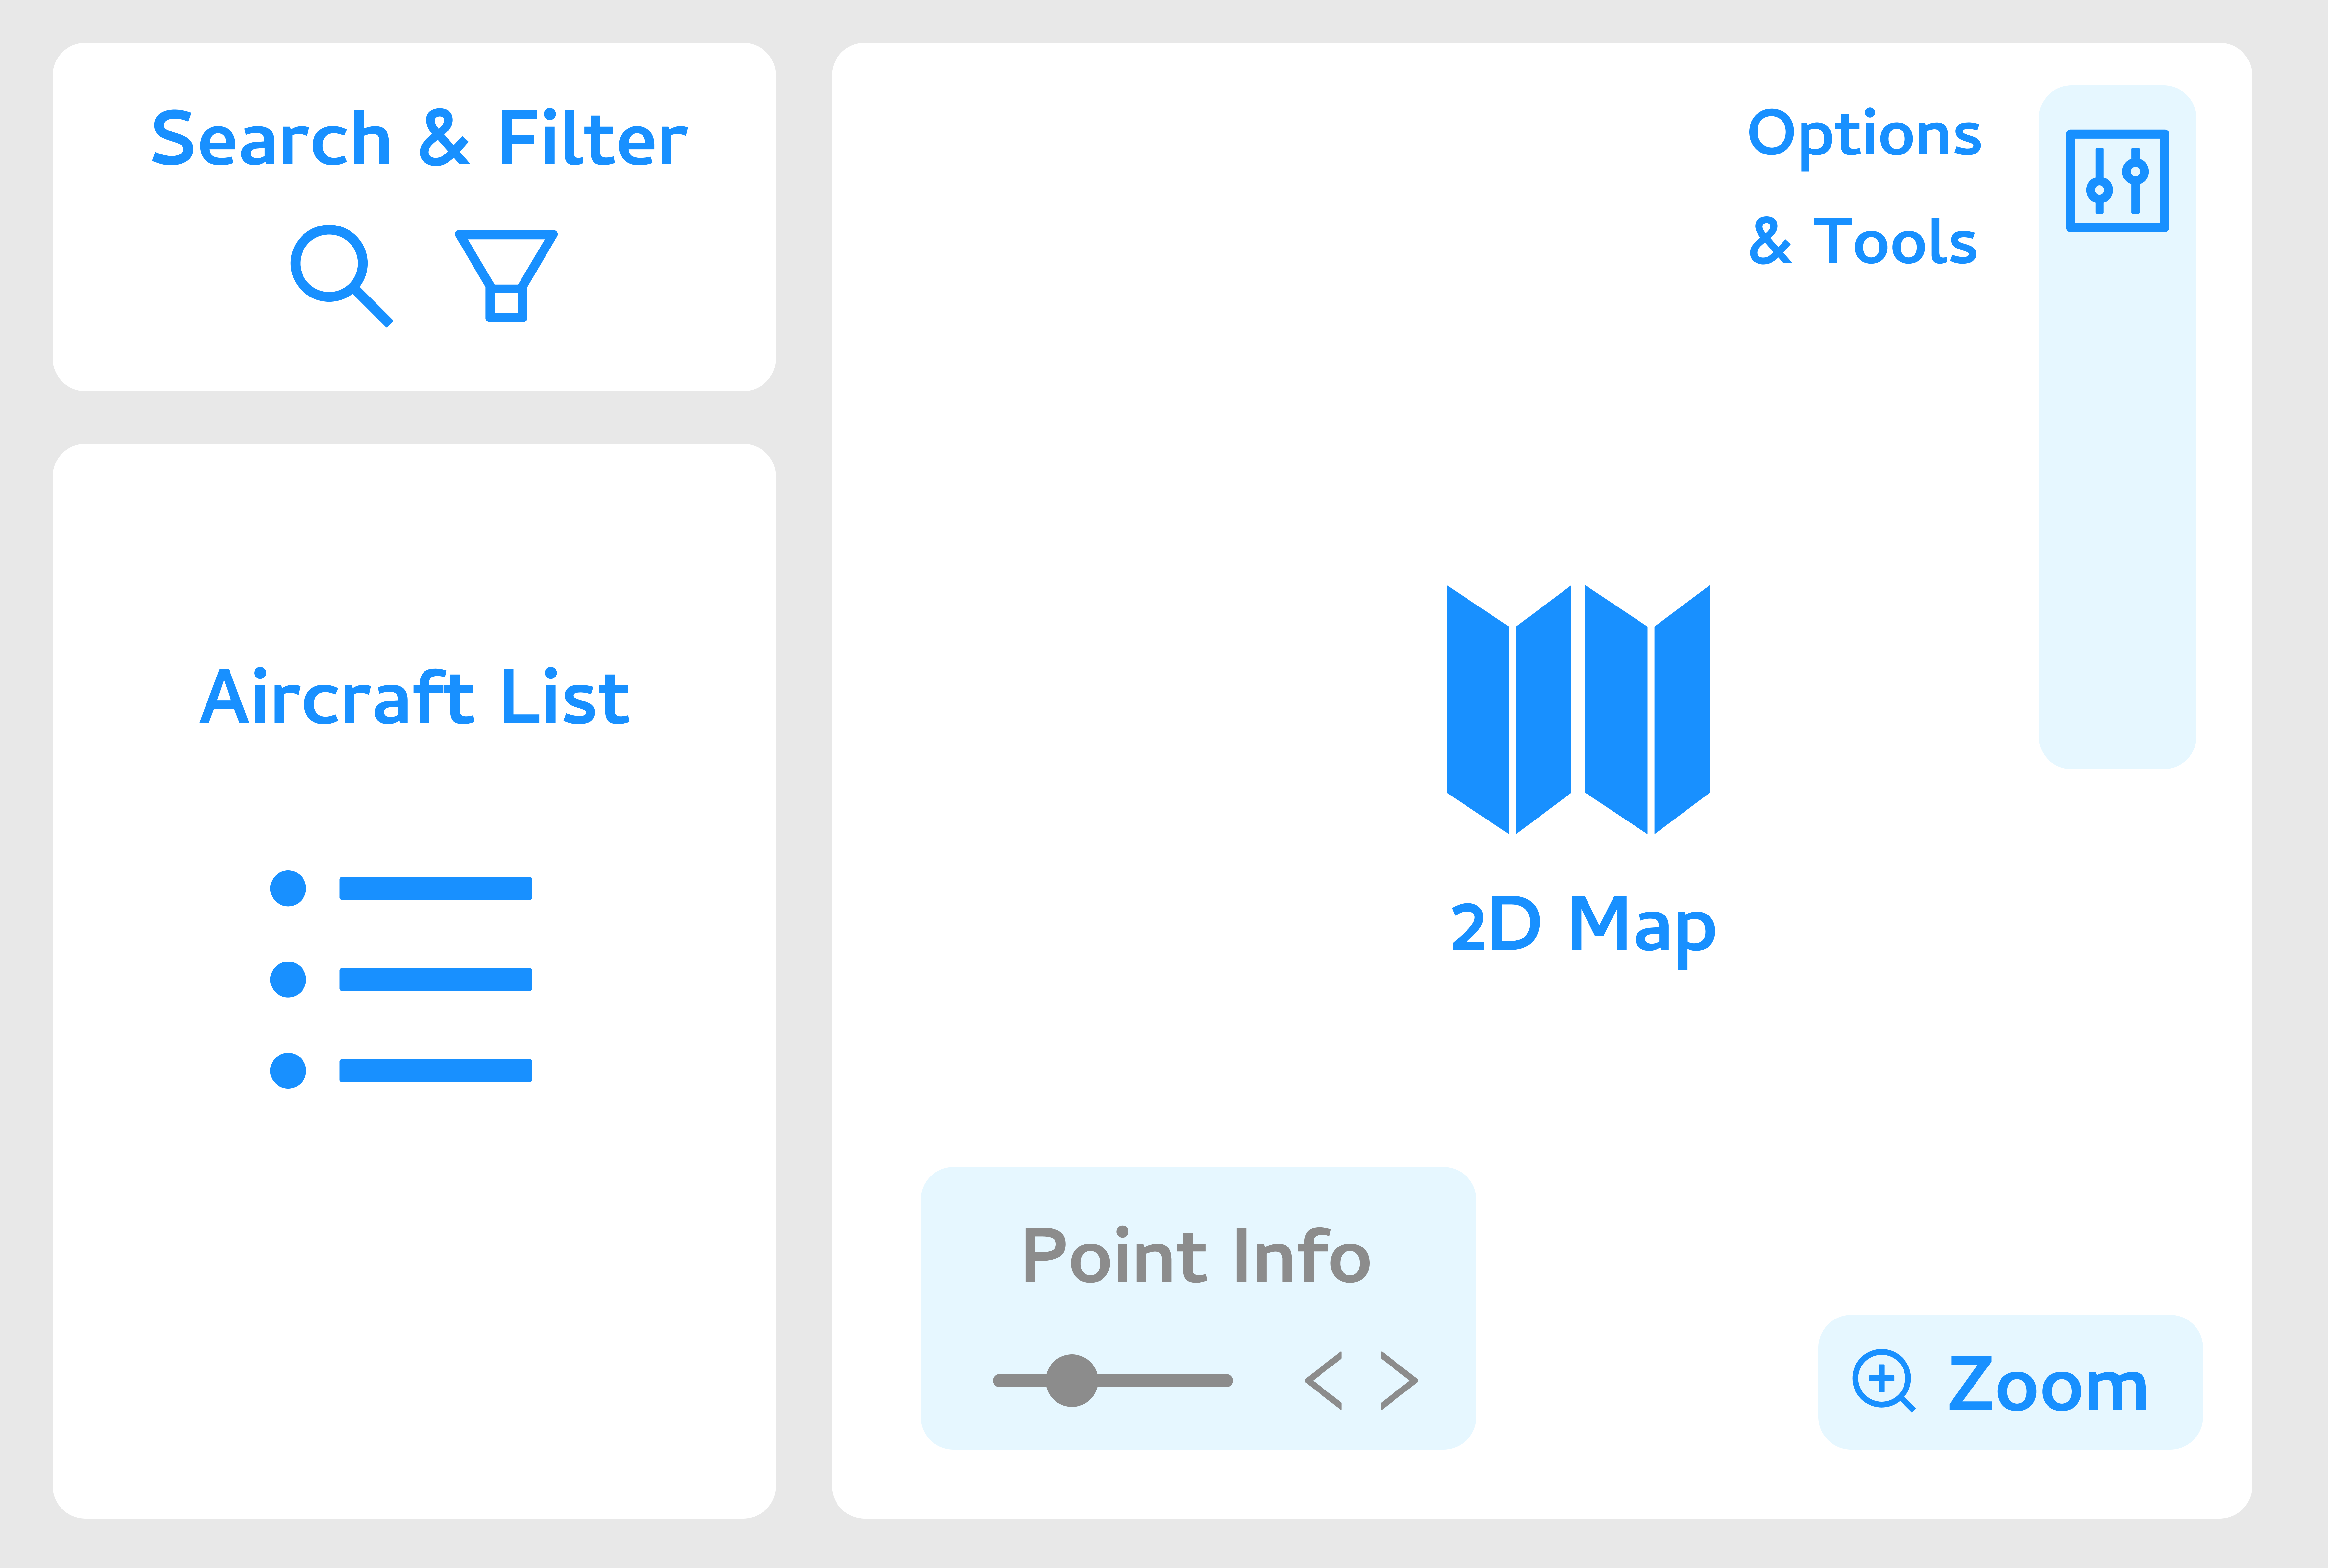Click the empty light-blue options sidebar
This screenshot has height=1568, width=2328.
click(x=2117, y=500)
